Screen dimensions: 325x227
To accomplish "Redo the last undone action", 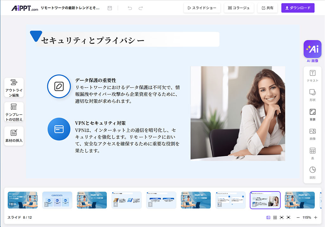I will (141, 8).
